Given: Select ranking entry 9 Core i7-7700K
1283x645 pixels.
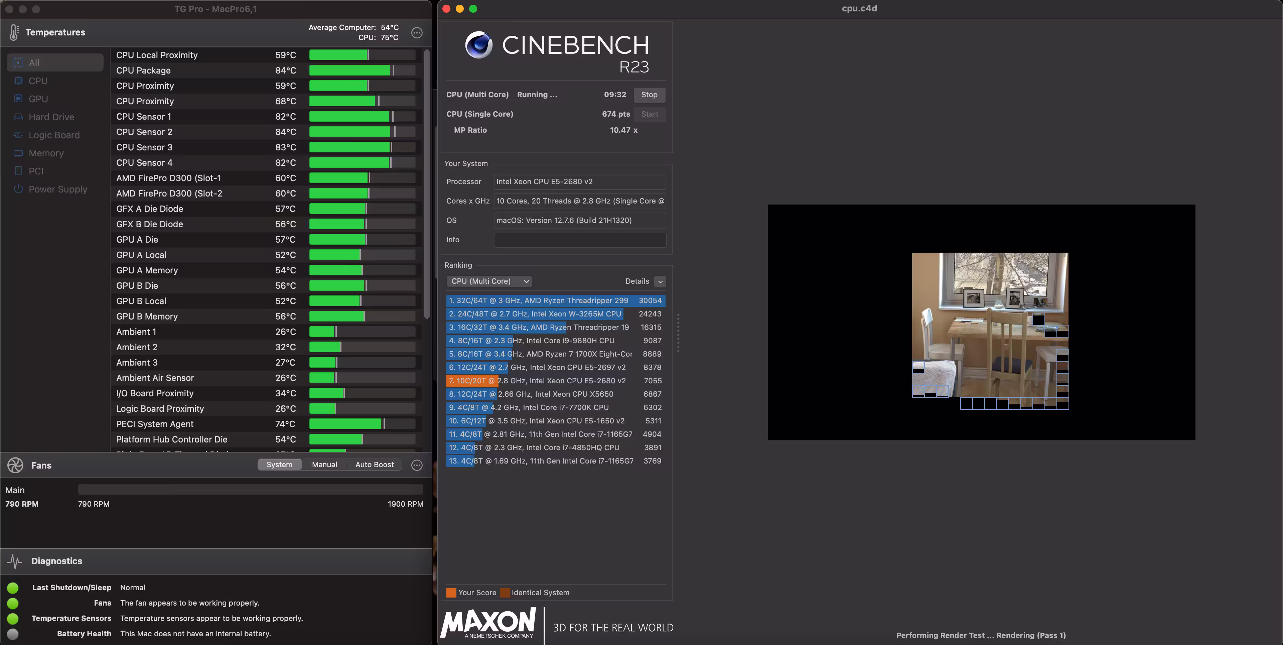Looking at the screenshot, I should click(x=556, y=407).
